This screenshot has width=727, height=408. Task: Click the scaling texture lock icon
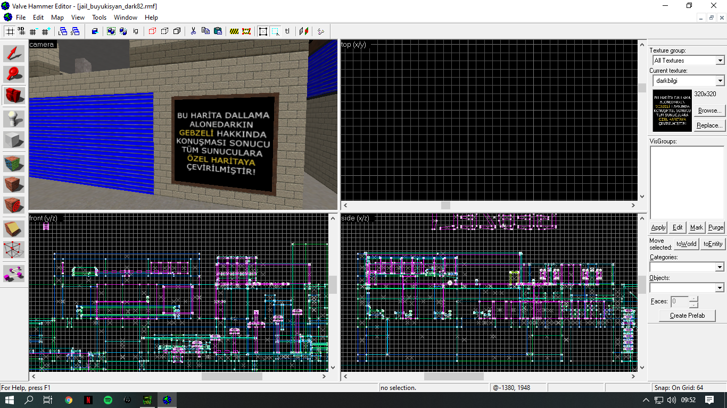click(304, 31)
